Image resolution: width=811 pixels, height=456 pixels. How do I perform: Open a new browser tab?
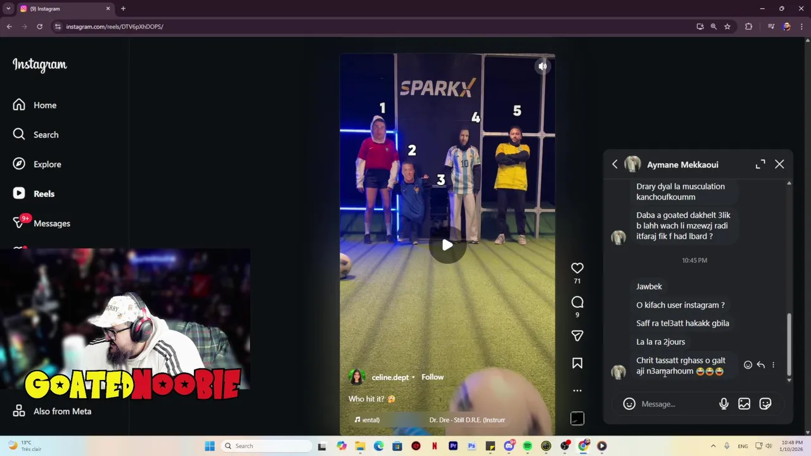(123, 9)
